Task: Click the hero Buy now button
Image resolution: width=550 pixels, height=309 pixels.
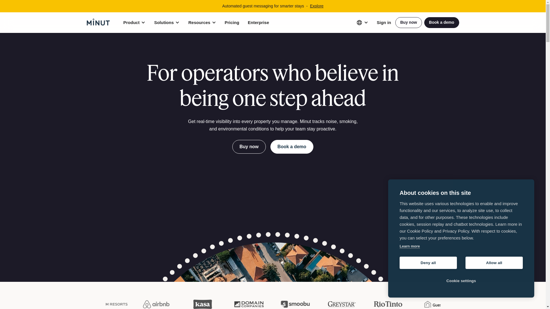Action: [249, 147]
